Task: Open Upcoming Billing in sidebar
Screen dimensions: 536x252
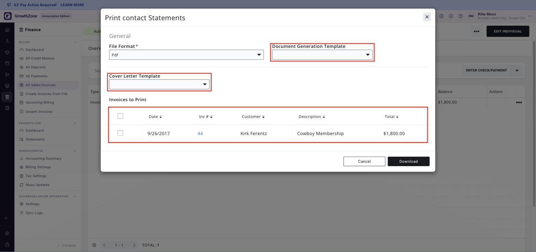Action: tap(40, 103)
